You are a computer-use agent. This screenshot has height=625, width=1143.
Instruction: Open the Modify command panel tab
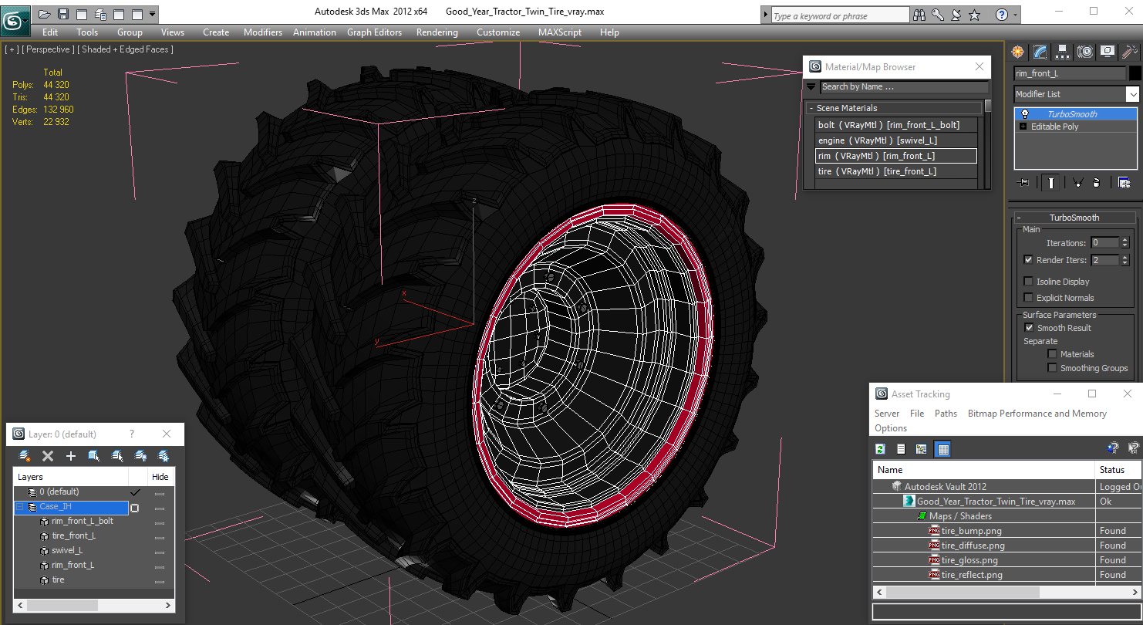coord(1040,52)
